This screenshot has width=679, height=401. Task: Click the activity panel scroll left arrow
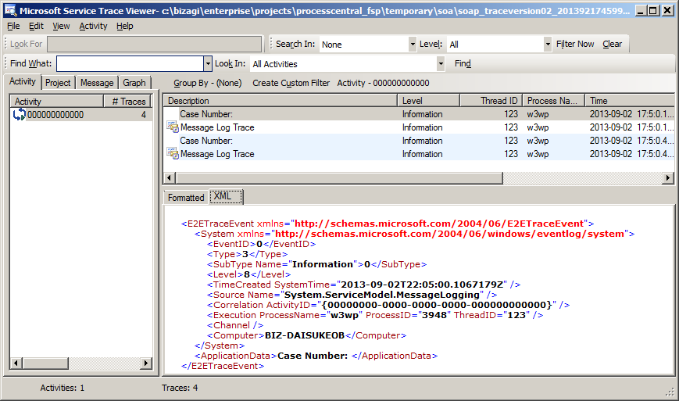point(16,363)
